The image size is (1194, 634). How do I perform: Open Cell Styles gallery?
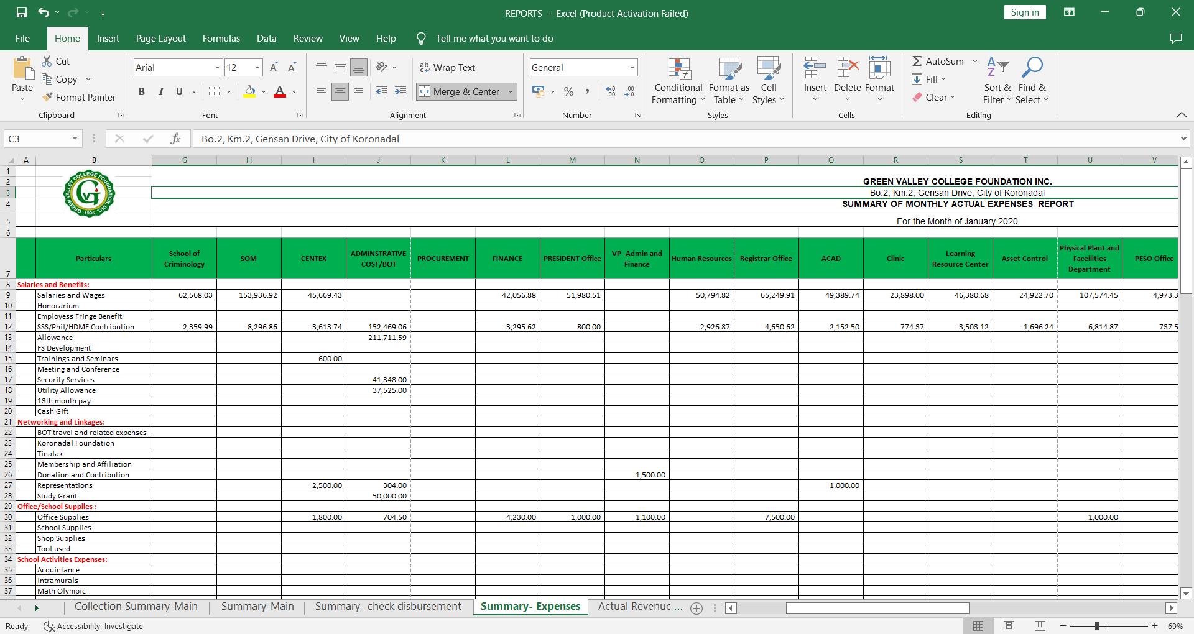(769, 81)
